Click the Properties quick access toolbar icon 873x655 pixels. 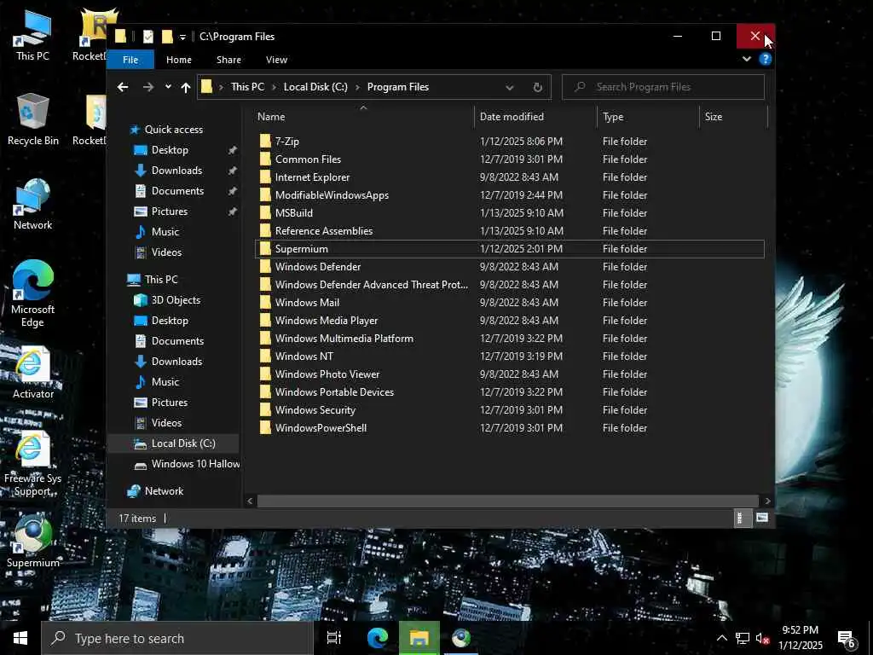tap(147, 37)
